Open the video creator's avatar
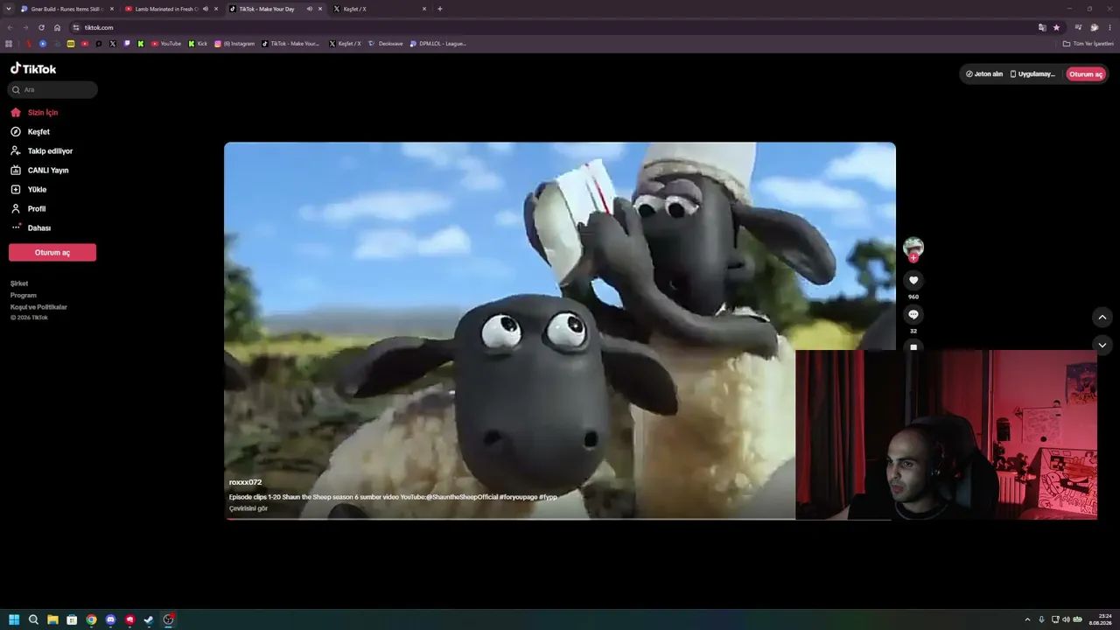The width and height of the screenshot is (1120, 630). click(913, 247)
